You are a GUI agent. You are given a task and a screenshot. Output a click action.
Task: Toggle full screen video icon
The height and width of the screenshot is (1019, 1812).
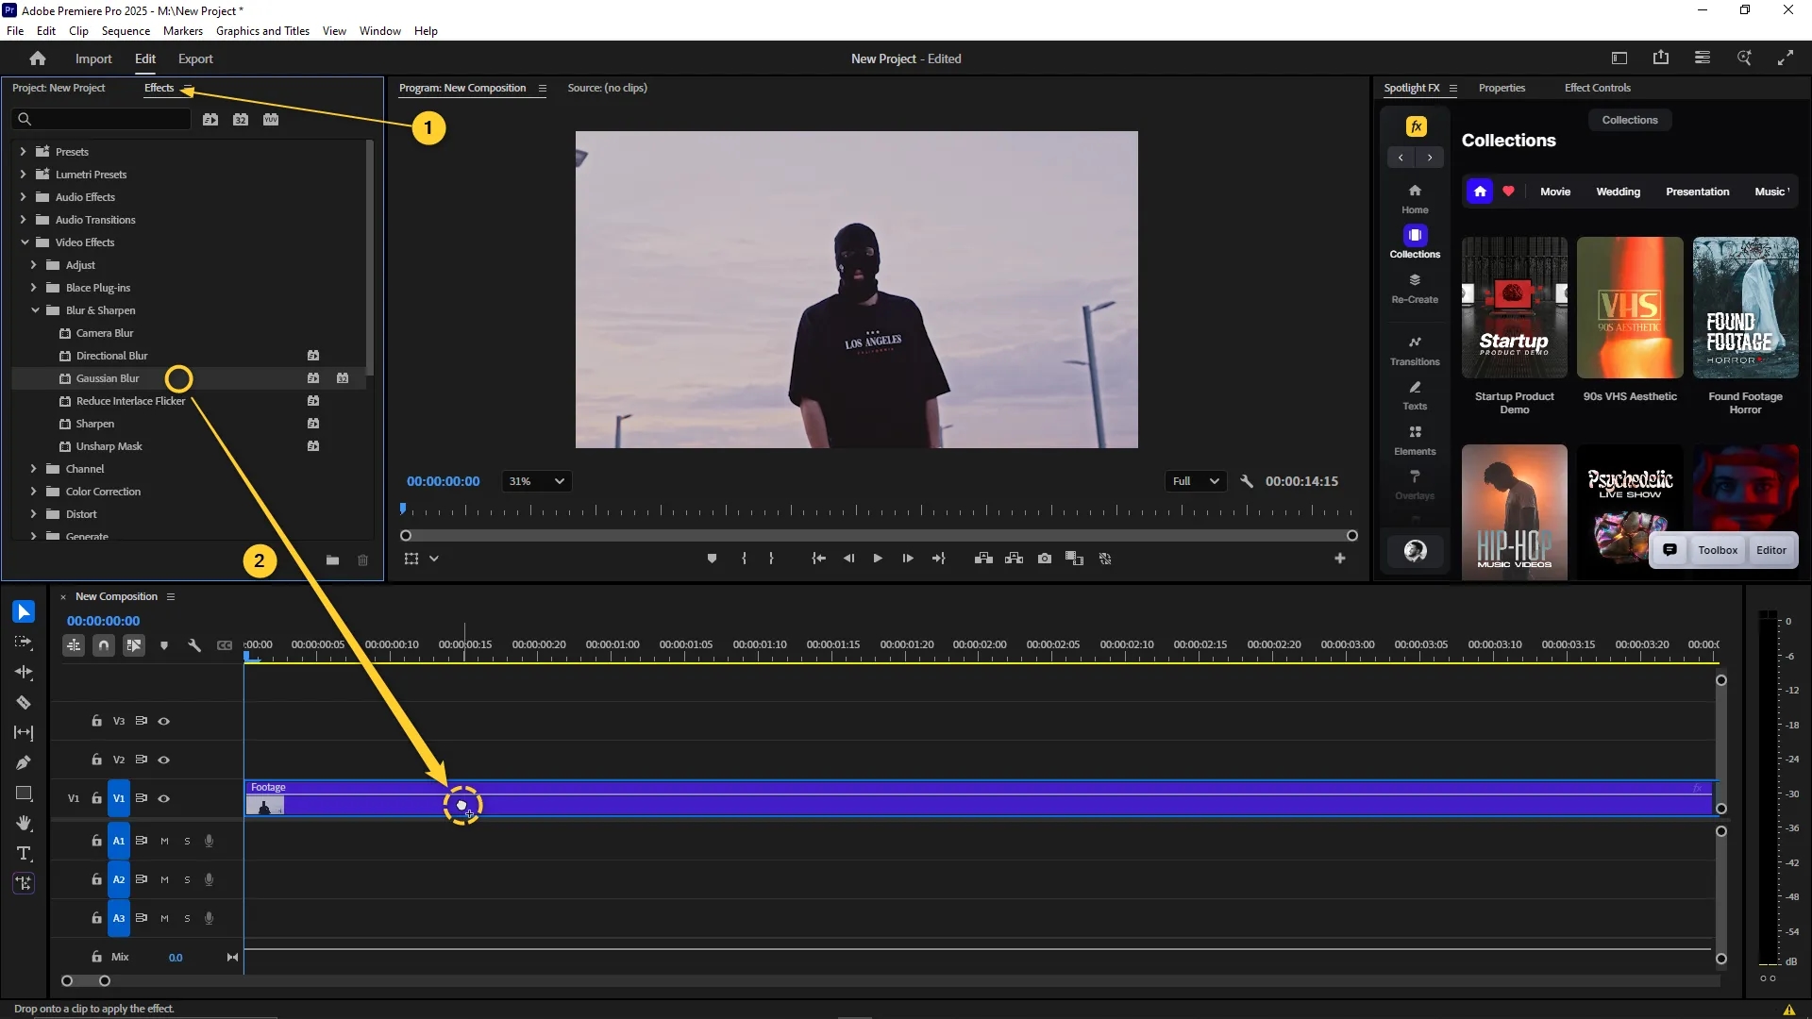(1786, 58)
